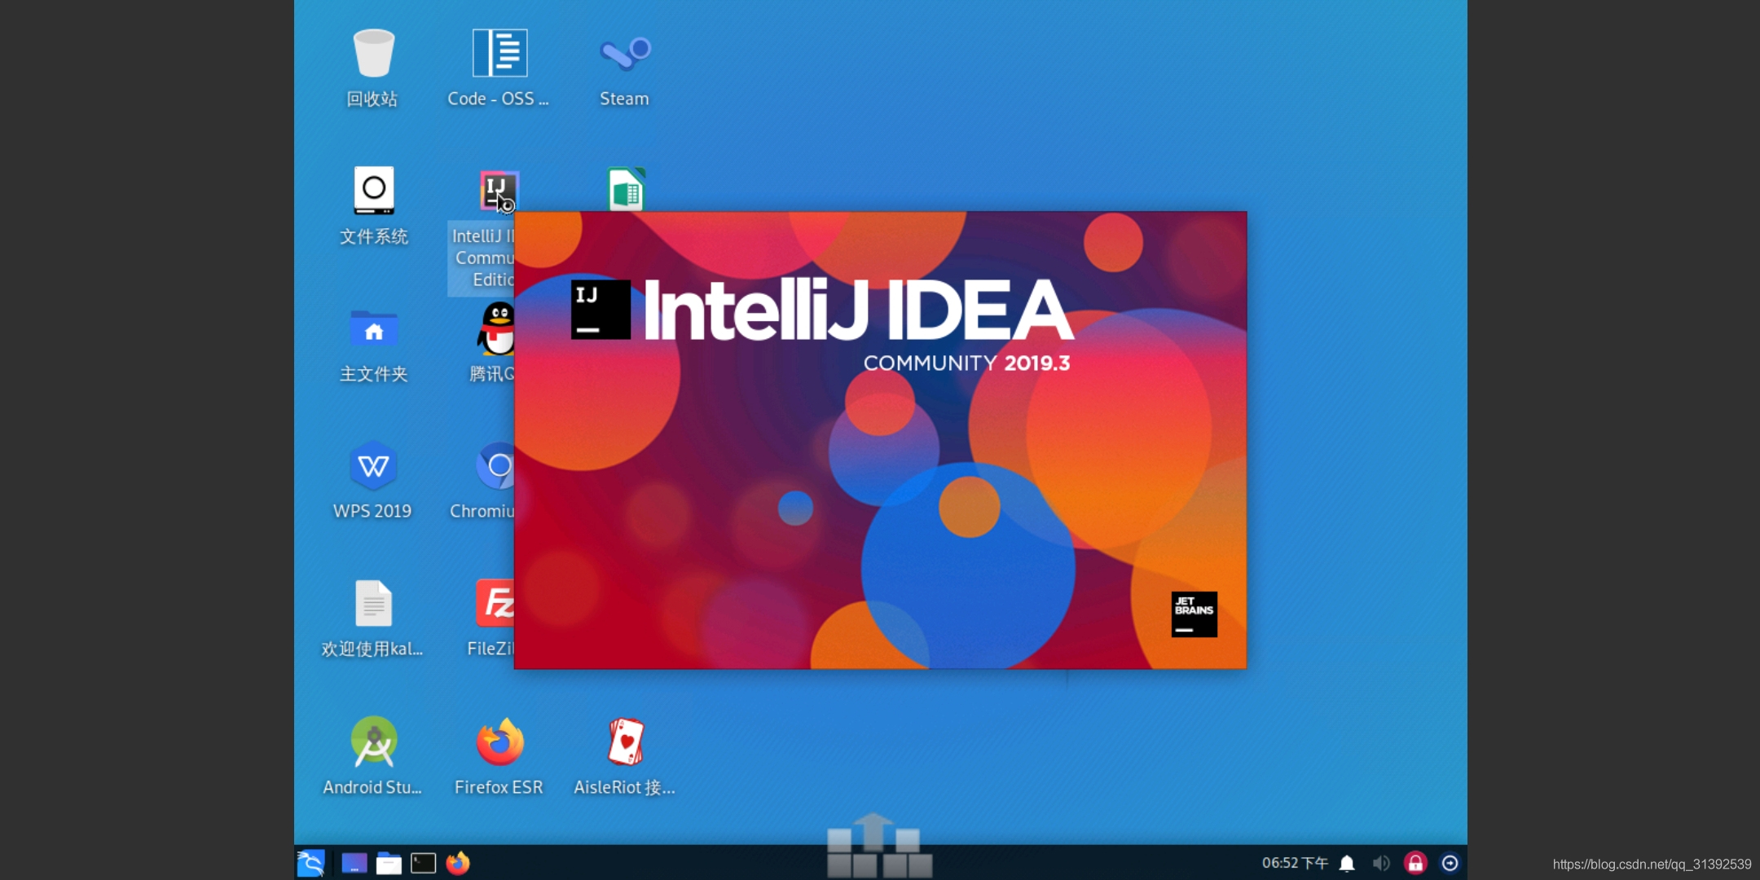Screen dimensions: 1760x880
Task: Toggle the red screen lock in the tray
Action: [x=1416, y=862]
